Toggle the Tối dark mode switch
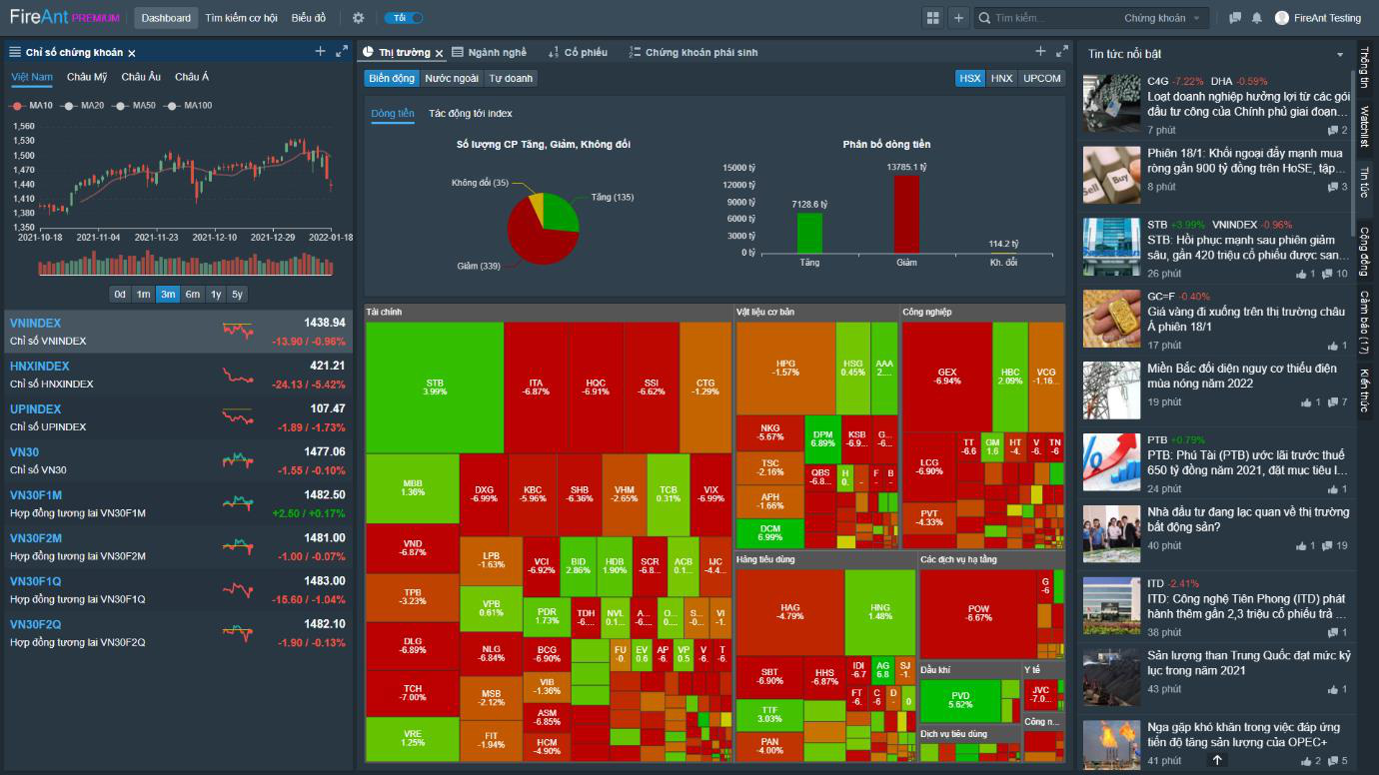Image resolution: width=1379 pixels, height=775 pixels. tap(408, 18)
